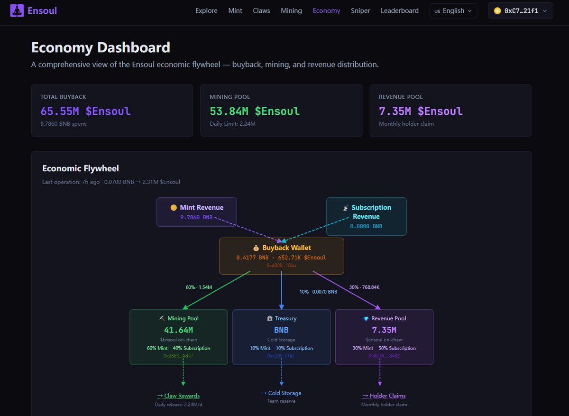Open the Sniper page
The image size is (569, 416).
pyautogui.click(x=360, y=10)
